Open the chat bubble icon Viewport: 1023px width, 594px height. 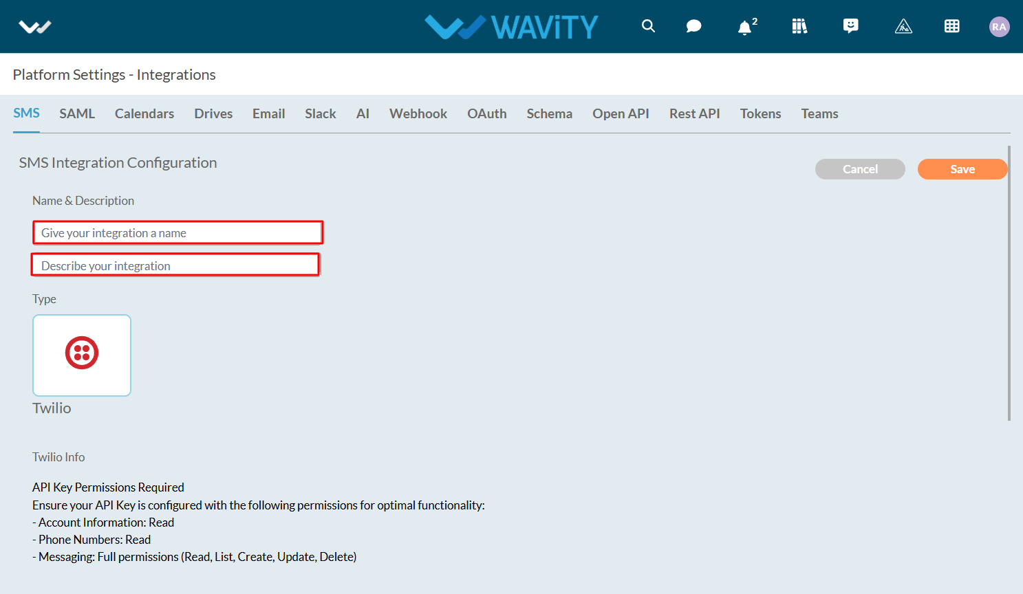(x=694, y=26)
